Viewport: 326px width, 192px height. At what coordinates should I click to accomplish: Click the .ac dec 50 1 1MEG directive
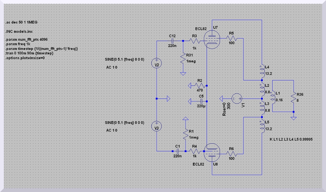[x=23, y=23]
